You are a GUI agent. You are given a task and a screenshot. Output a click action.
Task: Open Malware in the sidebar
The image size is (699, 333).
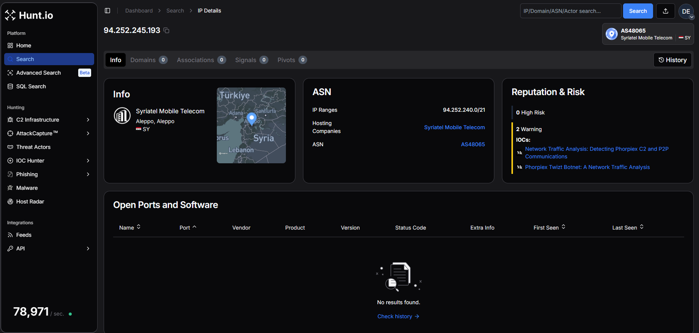coord(49,188)
